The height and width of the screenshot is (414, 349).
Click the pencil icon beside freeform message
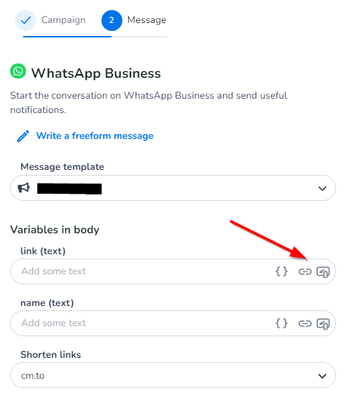23,136
